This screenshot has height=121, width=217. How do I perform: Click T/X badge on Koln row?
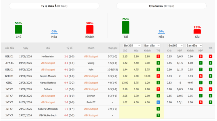click(211, 70)
